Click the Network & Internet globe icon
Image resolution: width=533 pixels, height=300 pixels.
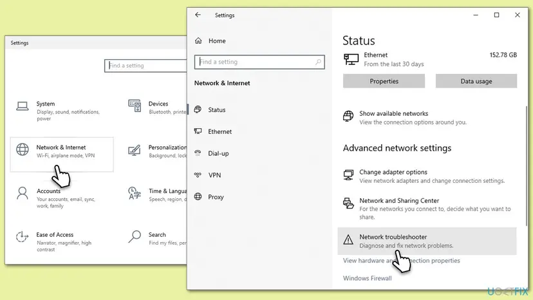(23, 149)
